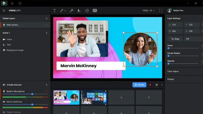The height and width of the screenshot is (114, 203).
Task: Select scene preset thumbnail 1
Action: click(66, 97)
